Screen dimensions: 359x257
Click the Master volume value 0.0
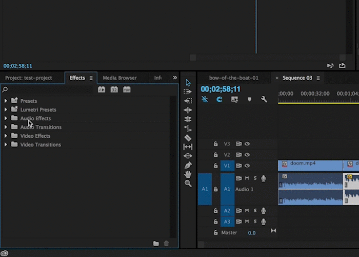pos(252,233)
